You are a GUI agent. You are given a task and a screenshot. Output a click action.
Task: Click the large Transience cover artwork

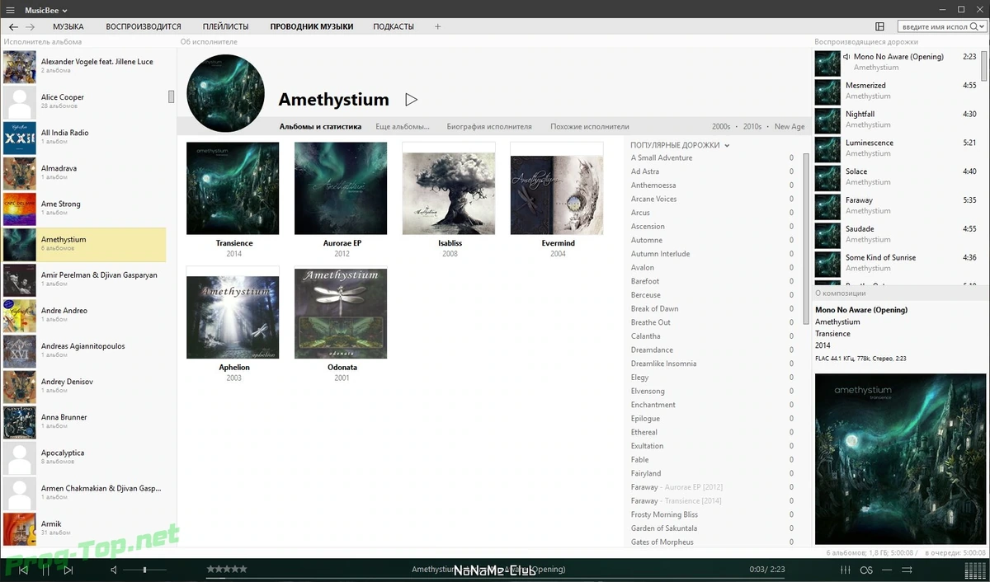tap(900, 459)
